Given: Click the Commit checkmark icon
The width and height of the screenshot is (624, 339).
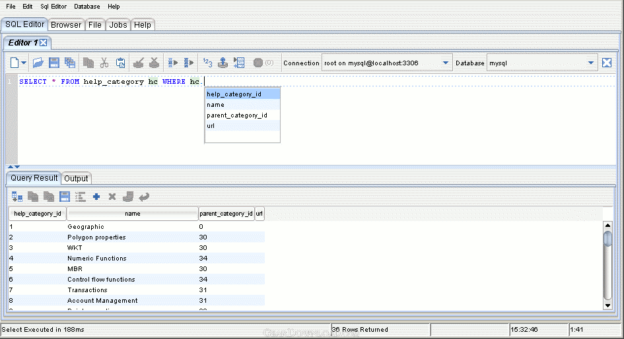Looking at the screenshot, I should (138, 63).
